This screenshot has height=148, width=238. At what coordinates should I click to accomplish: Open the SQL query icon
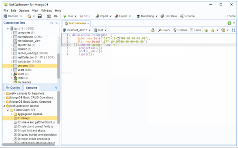[x=56, y=16]
